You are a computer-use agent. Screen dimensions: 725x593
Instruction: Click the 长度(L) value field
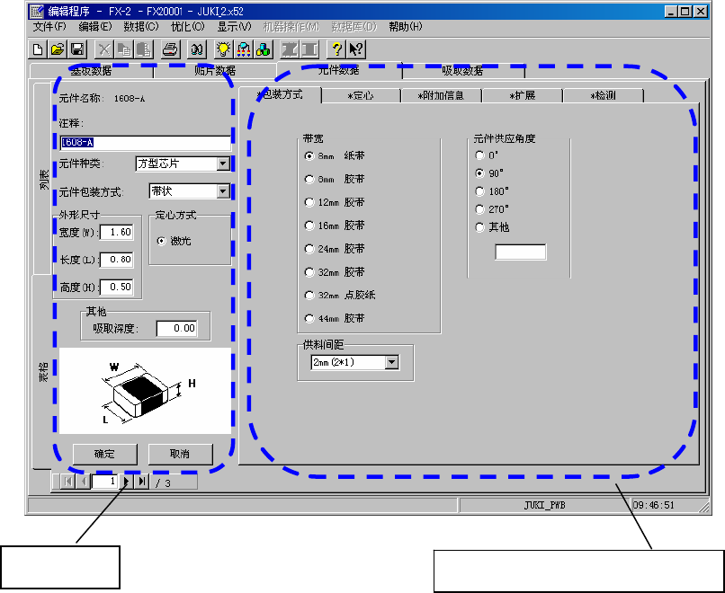[117, 260]
